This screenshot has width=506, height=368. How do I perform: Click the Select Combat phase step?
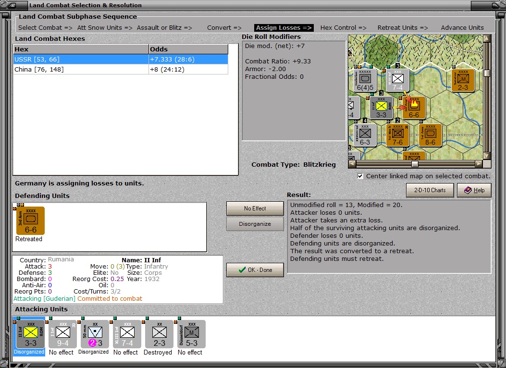(x=45, y=28)
